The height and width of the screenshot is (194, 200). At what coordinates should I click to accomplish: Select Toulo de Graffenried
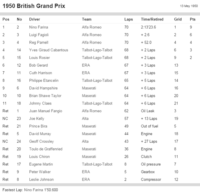pos(46,149)
